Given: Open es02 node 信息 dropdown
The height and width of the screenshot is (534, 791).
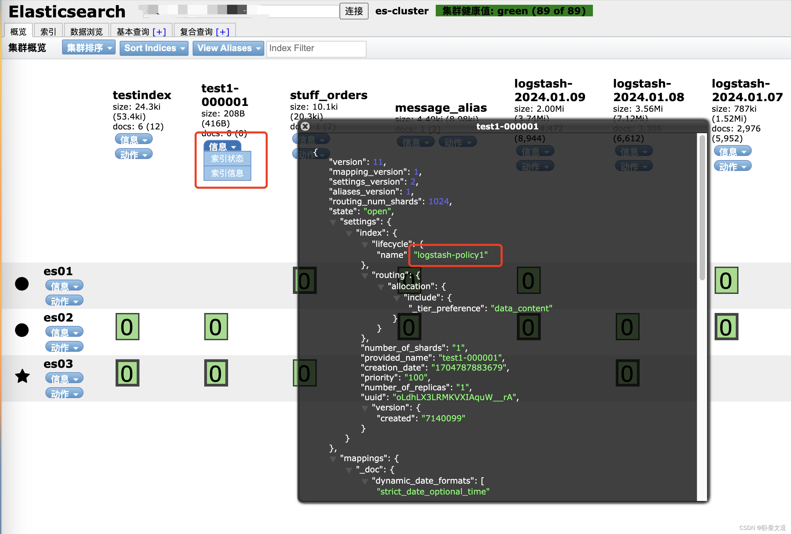Looking at the screenshot, I should pos(64,332).
